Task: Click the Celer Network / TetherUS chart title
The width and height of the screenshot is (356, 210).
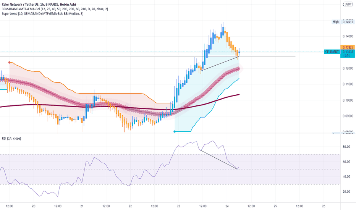Action: 39,4
